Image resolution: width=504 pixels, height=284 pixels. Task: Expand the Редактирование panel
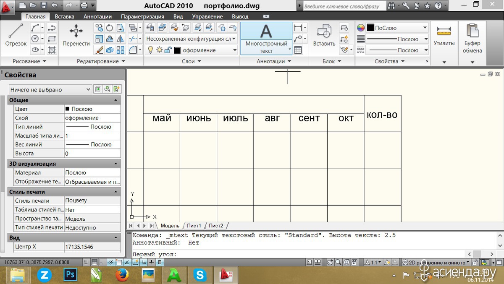pos(101,61)
